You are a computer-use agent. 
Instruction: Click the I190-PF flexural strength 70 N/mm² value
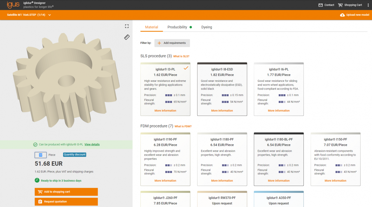click(x=180, y=172)
